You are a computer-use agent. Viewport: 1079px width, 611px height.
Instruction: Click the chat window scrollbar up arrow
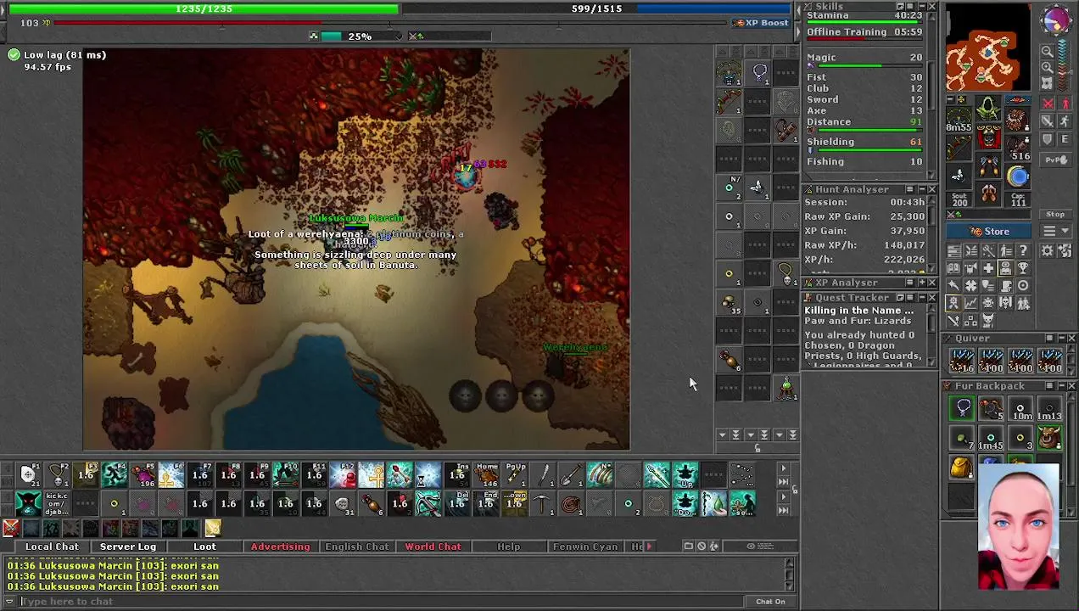(790, 561)
